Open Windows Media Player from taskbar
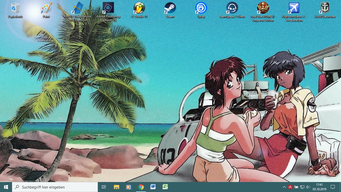 pyautogui.click(x=129, y=187)
